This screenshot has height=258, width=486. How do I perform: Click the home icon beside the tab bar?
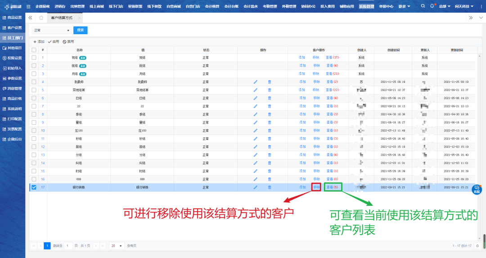tap(41, 18)
